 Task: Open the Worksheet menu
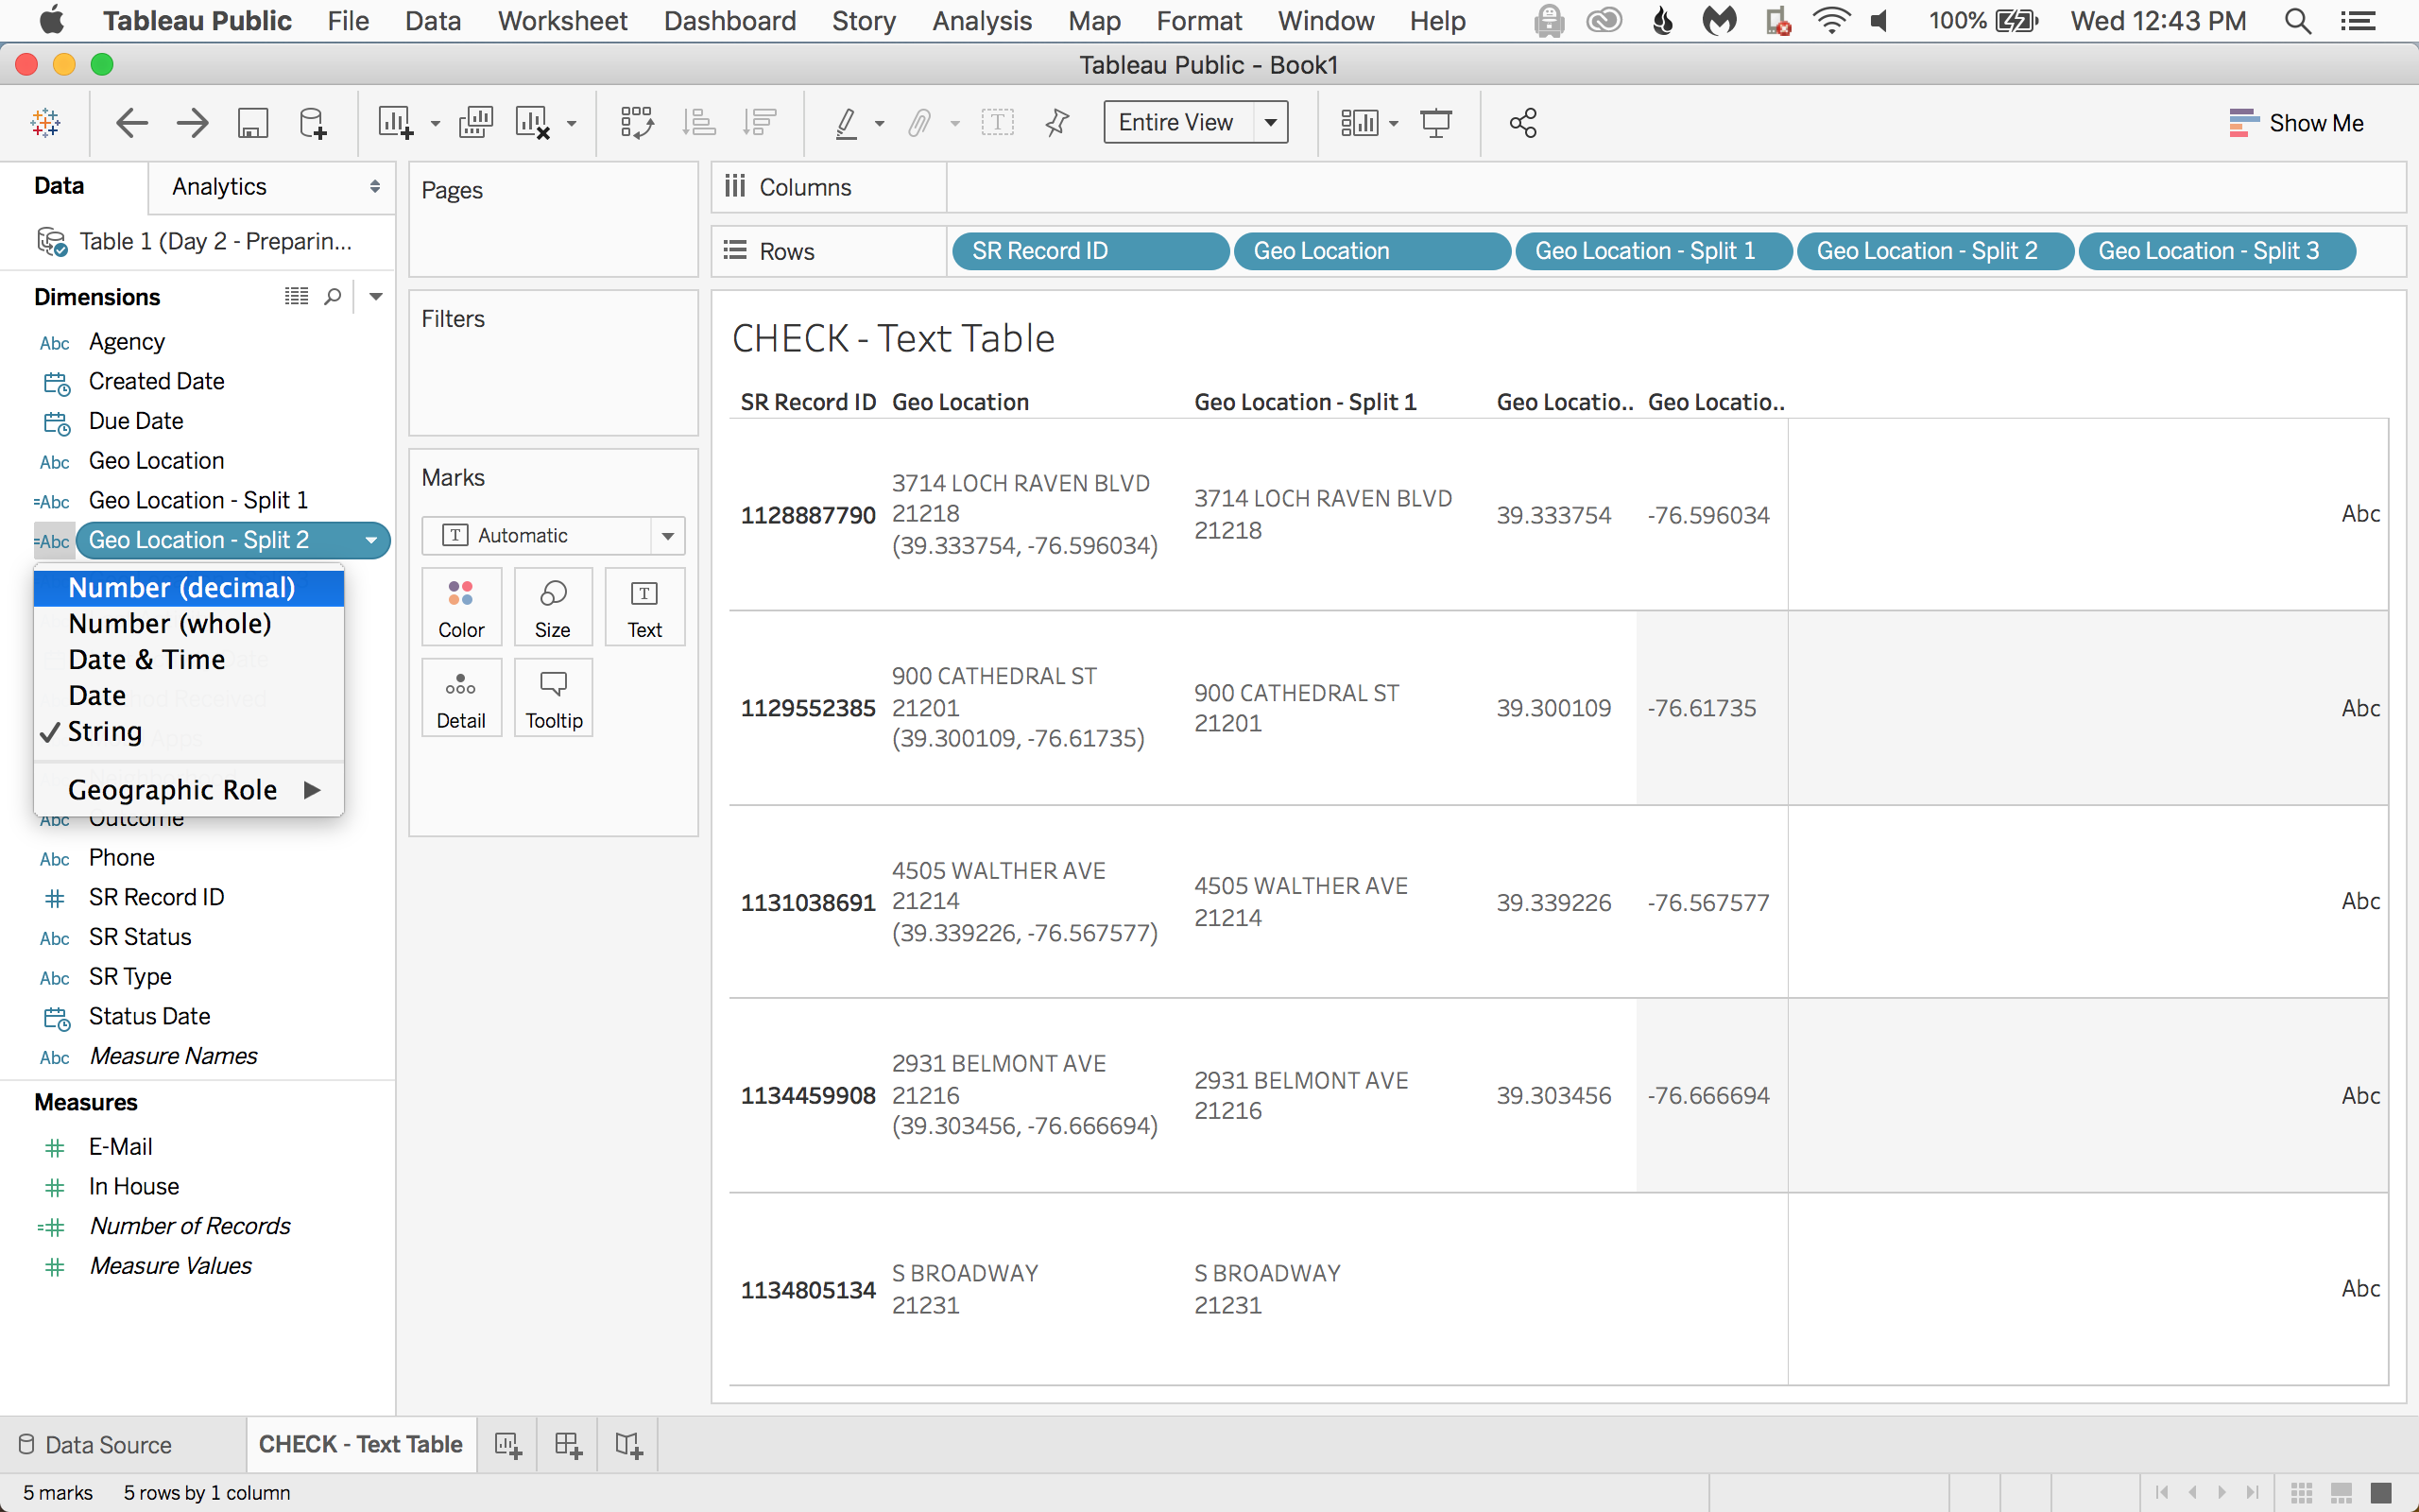pos(563,21)
